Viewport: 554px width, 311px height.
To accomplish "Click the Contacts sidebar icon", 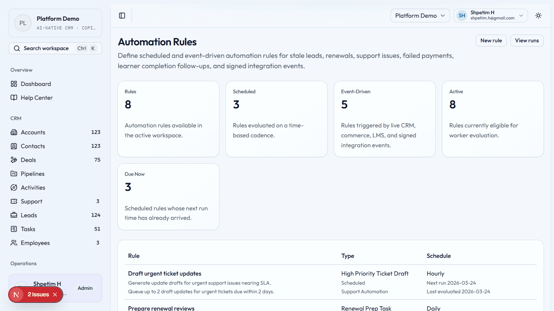I will click(13, 146).
